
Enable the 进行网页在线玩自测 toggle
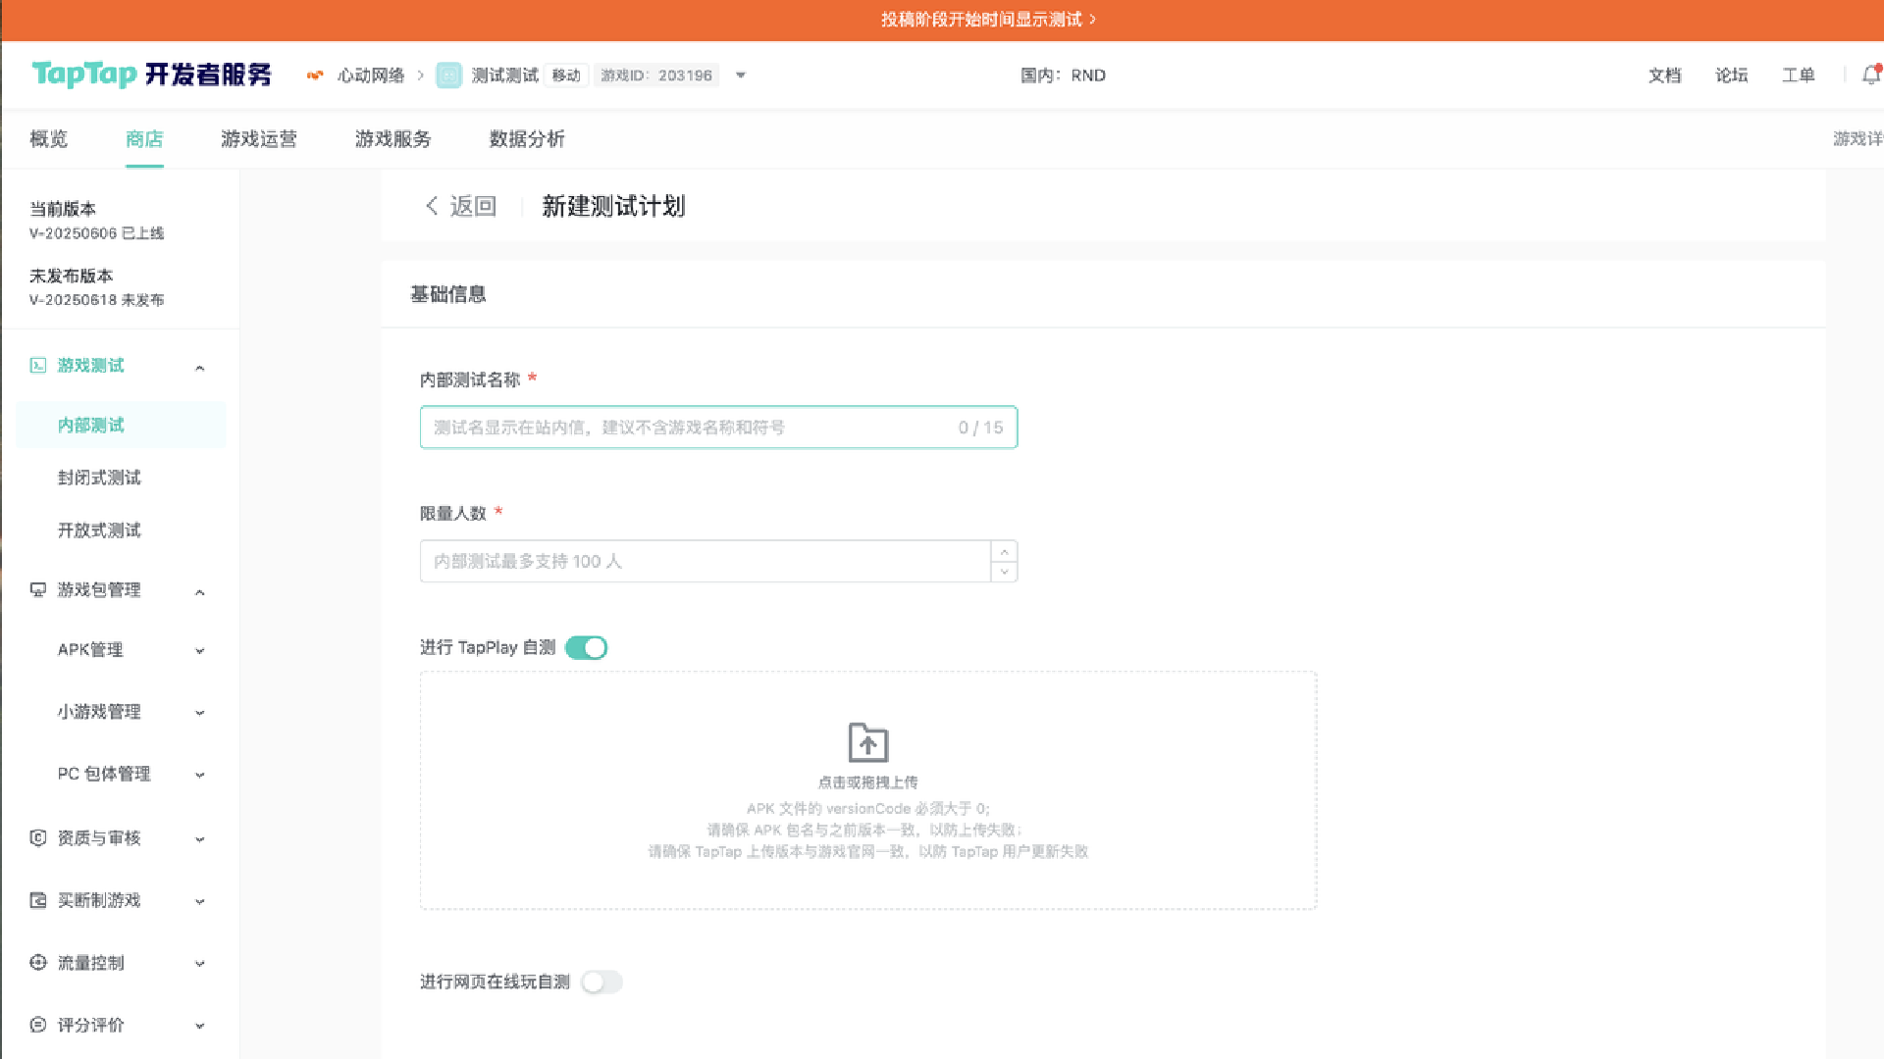pos(602,982)
